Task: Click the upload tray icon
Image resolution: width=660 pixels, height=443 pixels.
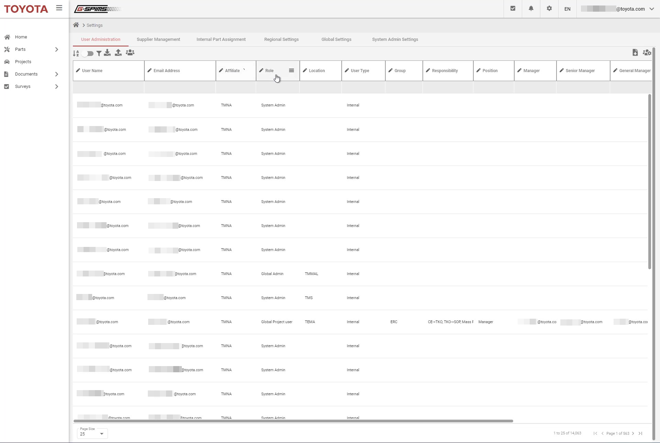Action: pyautogui.click(x=118, y=53)
